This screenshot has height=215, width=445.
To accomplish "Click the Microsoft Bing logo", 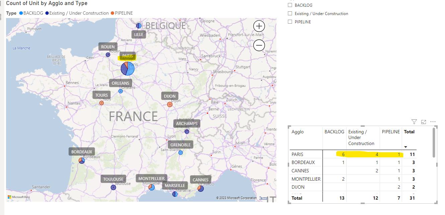I will click(19, 197).
